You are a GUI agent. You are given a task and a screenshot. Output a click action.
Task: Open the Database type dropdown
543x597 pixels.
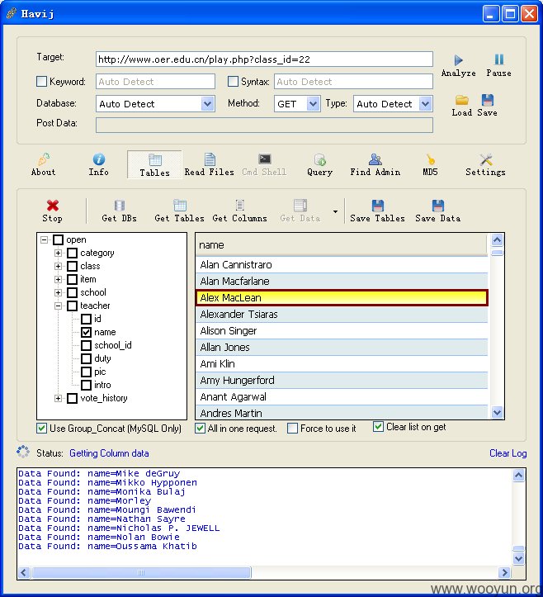[x=207, y=103]
